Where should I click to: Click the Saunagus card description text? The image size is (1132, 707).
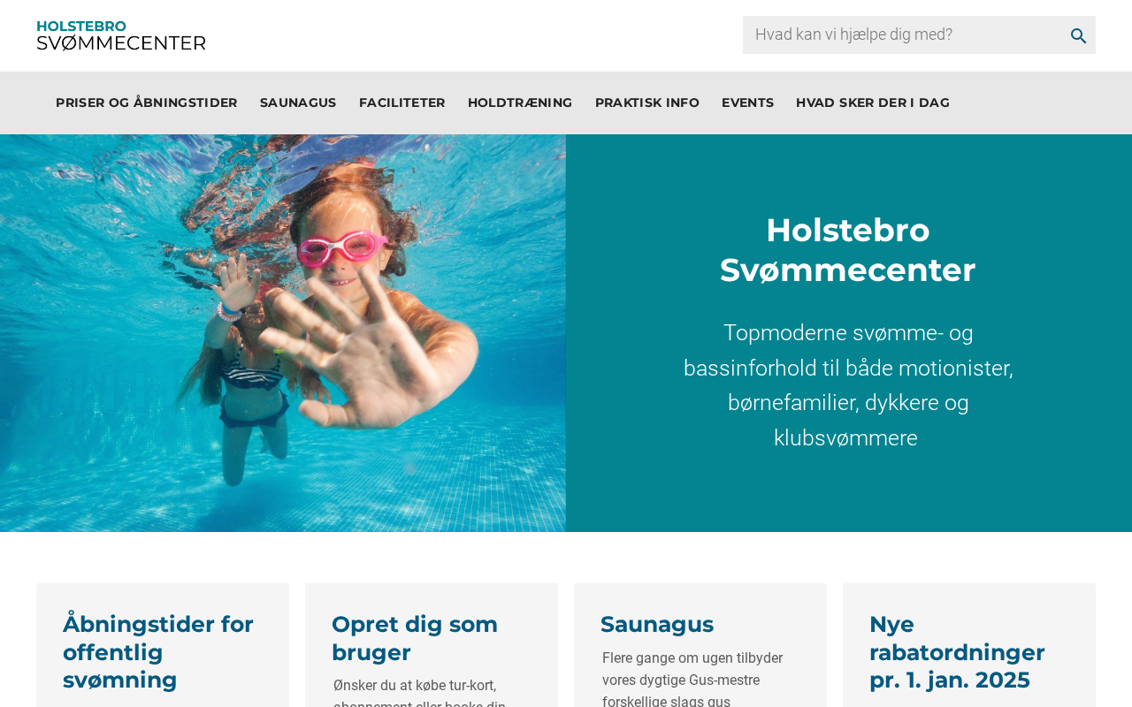point(692,679)
